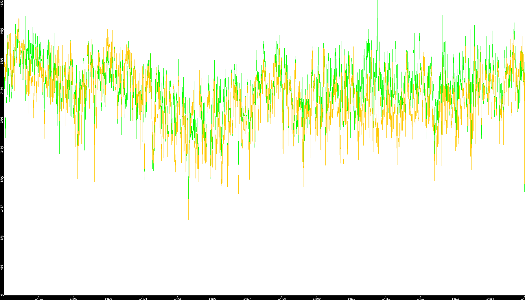Click the 2496 vertical axis label
The height and width of the screenshot is (300, 525).
[x=2, y=149]
